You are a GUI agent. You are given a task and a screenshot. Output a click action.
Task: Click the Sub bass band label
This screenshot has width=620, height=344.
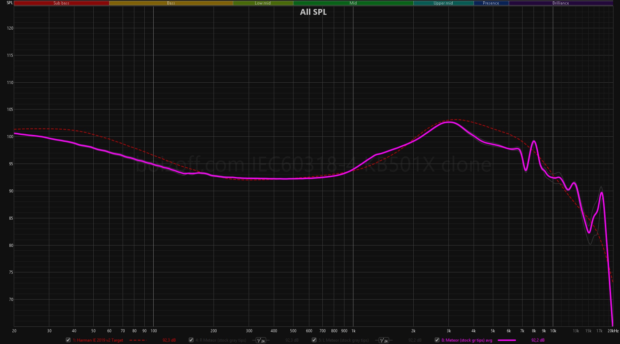point(61,3)
